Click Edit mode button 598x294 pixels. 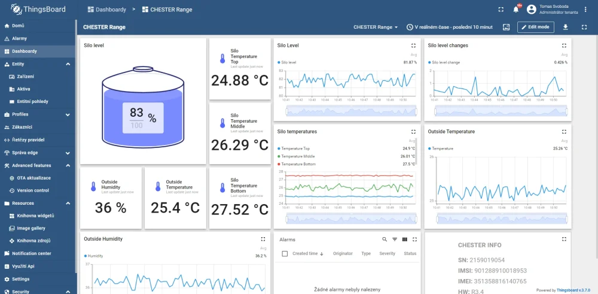point(535,27)
